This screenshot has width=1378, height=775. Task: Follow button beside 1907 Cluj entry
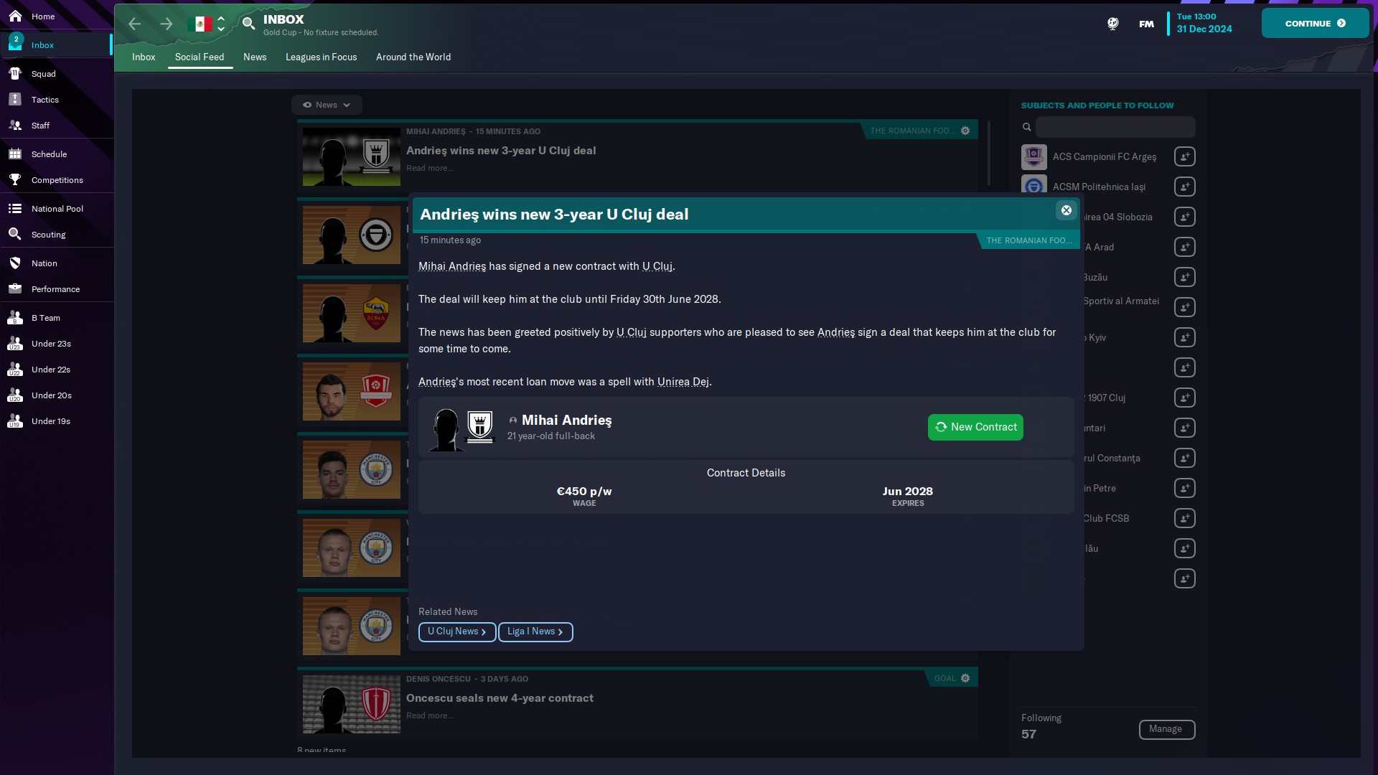(x=1185, y=398)
